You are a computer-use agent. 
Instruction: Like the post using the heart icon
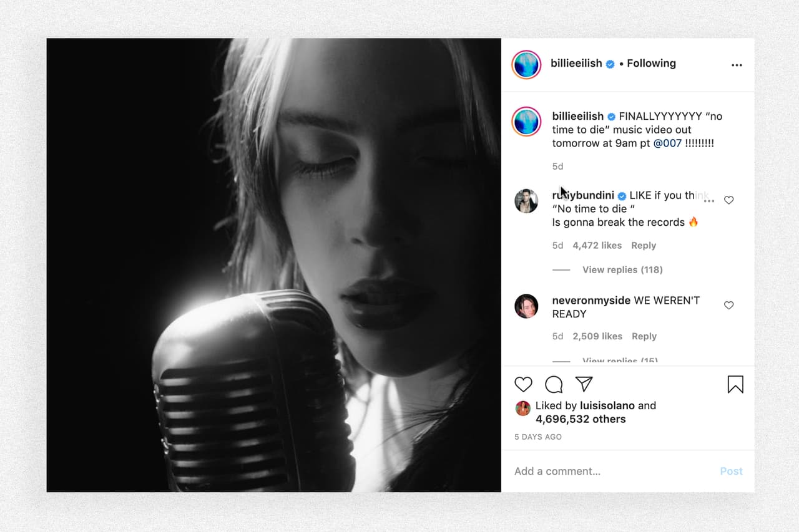pyautogui.click(x=523, y=384)
